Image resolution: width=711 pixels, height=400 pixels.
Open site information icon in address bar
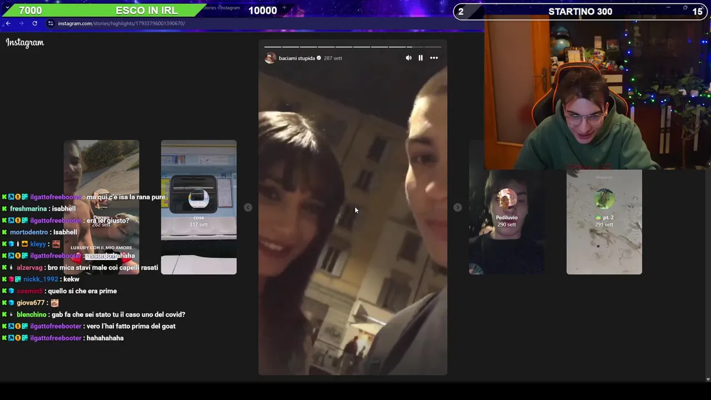51,23
